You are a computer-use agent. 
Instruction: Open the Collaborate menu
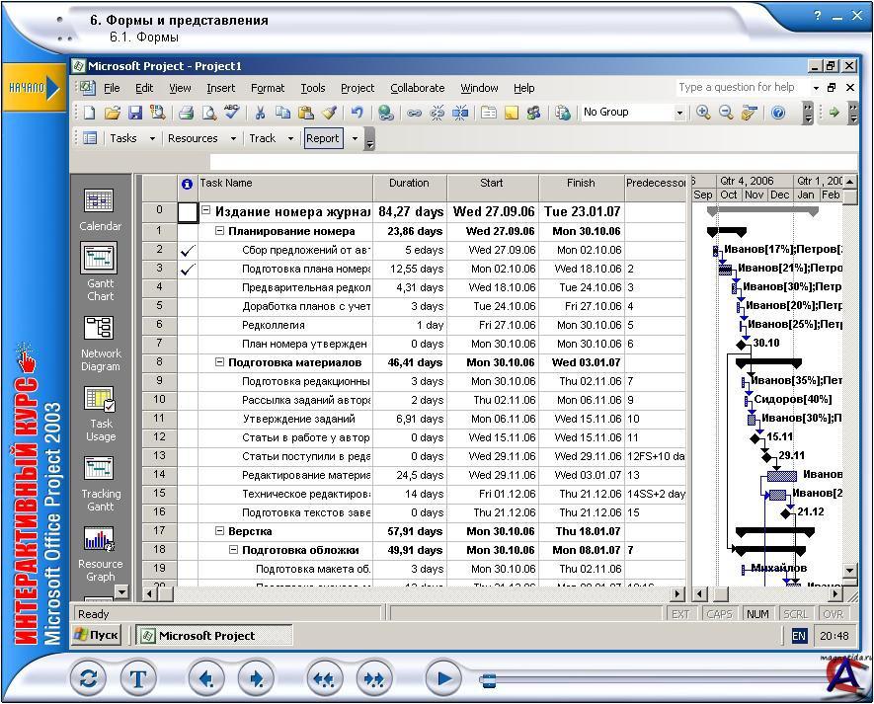click(x=417, y=88)
